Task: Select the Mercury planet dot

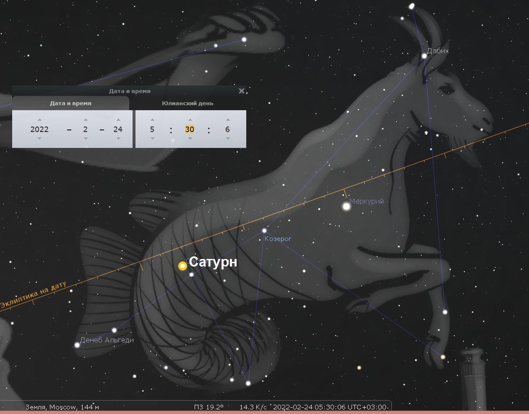Action: pos(346,206)
